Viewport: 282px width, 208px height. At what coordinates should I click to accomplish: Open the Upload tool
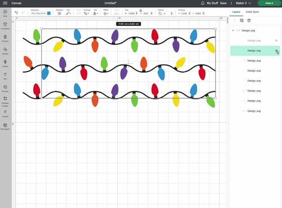pyautogui.click(x=5, y=114)
